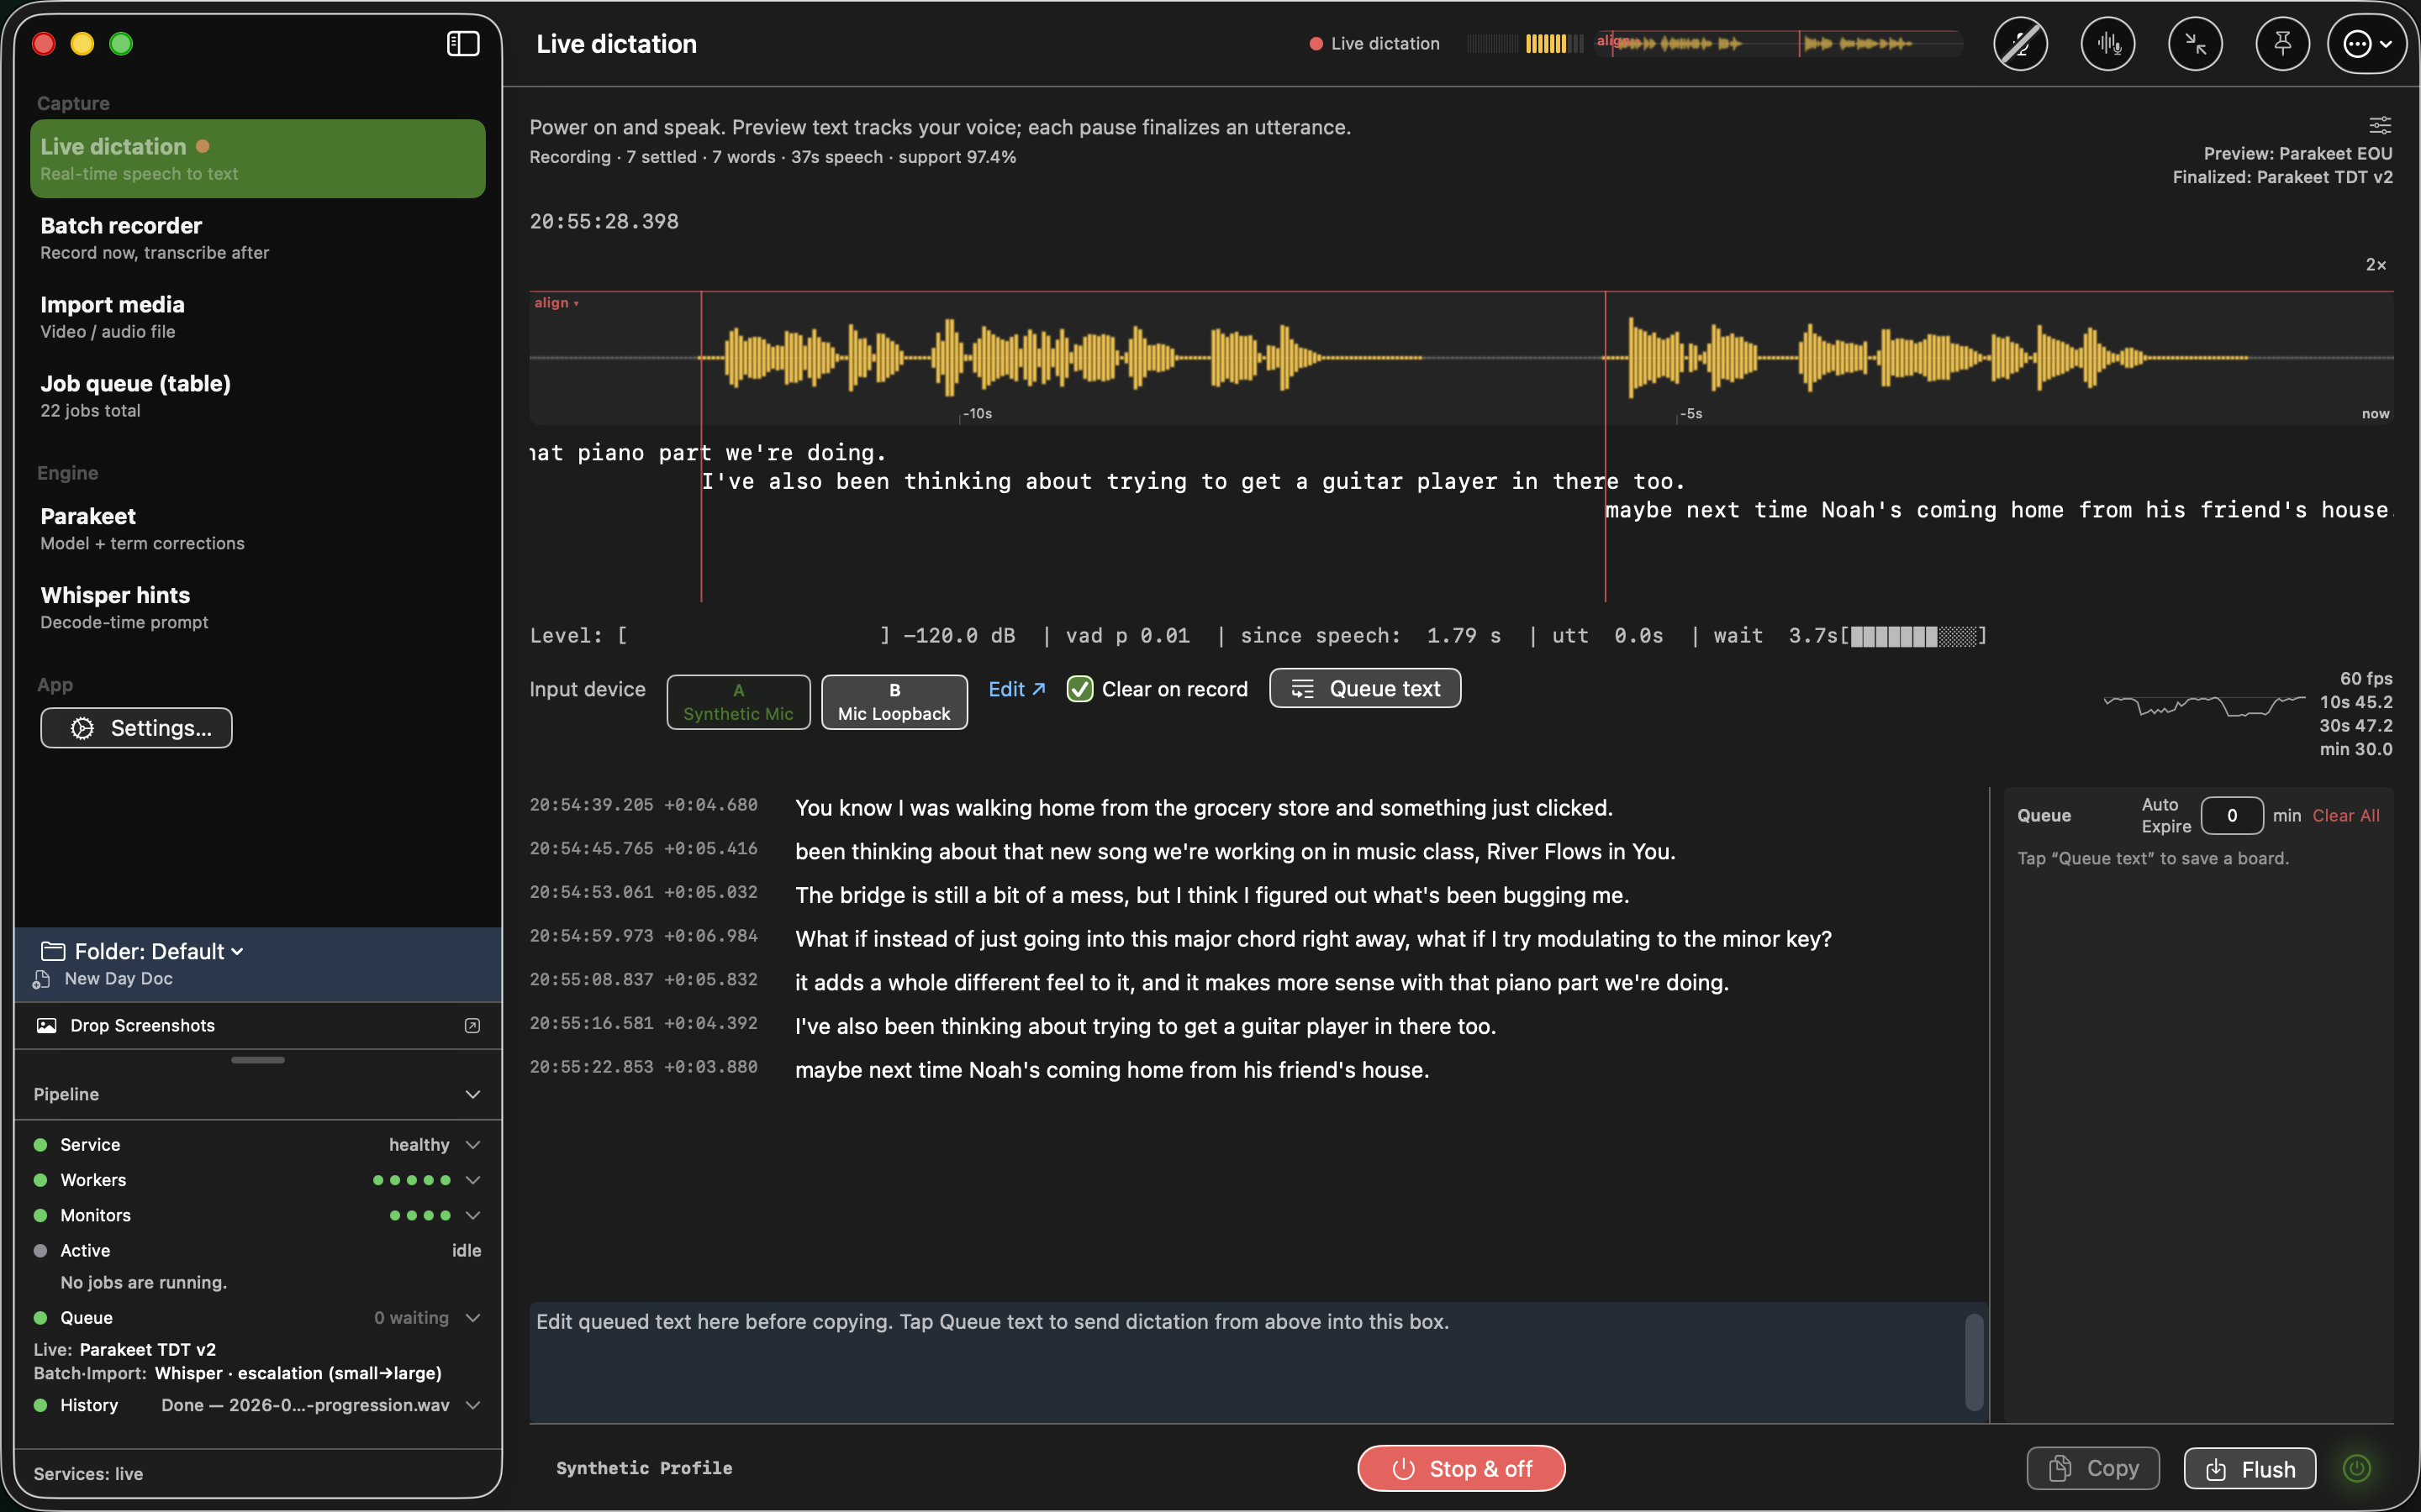This screenshot has height=1512, width=2421.
Task: Click Clear All in Queue panel
Action: pyautogui.click(x=2346, y=816)
